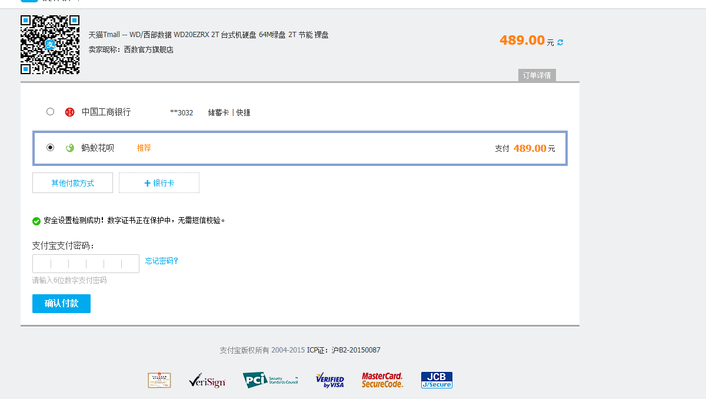Click the certificate badge left of VeriSign
This screenshot has width=706, height=399.
click(159, 380)
